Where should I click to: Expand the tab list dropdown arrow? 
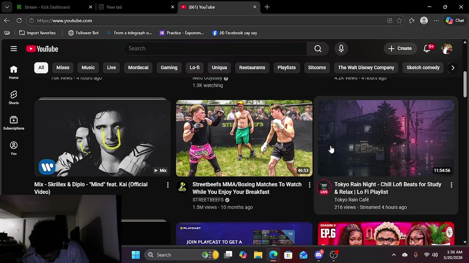7,7
